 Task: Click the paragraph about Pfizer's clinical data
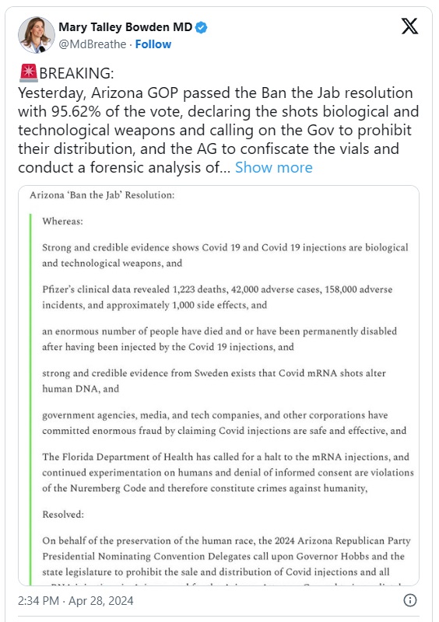click(217, 297)
